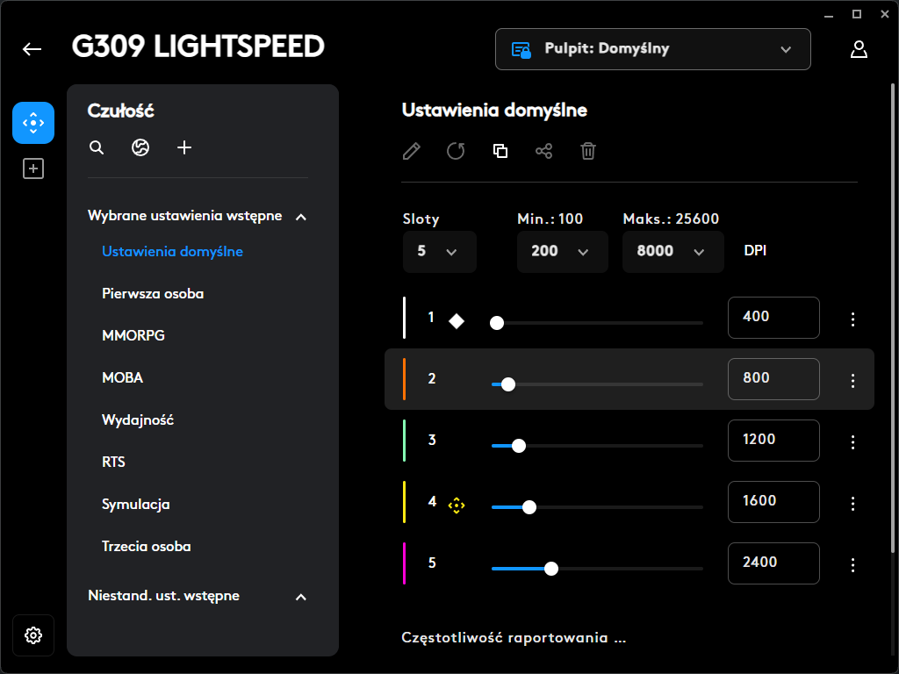Viewport: 899px width, 674px height.
Task: Click the vertical scrollbar on the right edge
Action: [x=893, y=319]
